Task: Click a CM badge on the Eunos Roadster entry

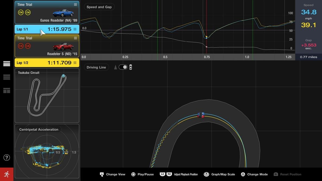Action: [21, 12]
